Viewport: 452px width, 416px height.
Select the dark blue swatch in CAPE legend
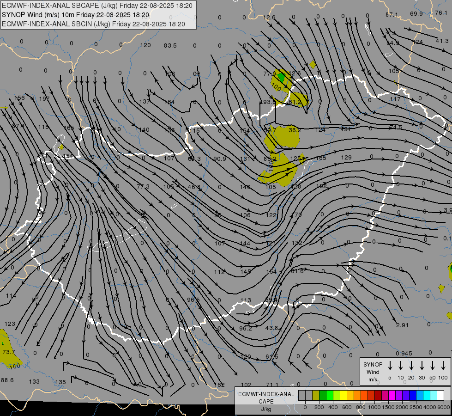(x=413, y=396)
